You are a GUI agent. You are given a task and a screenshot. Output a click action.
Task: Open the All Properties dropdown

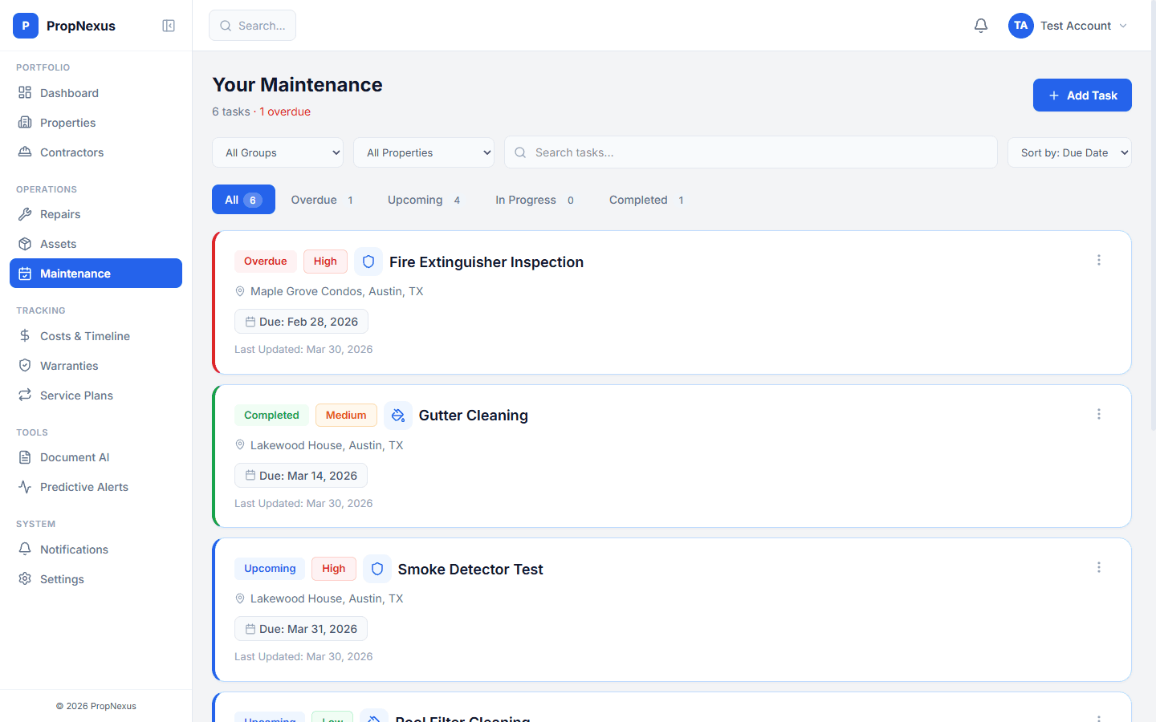click(423, 152)
